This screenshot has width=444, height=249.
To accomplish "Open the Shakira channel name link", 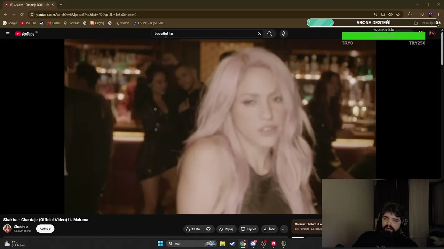I will tap(19, 227).
